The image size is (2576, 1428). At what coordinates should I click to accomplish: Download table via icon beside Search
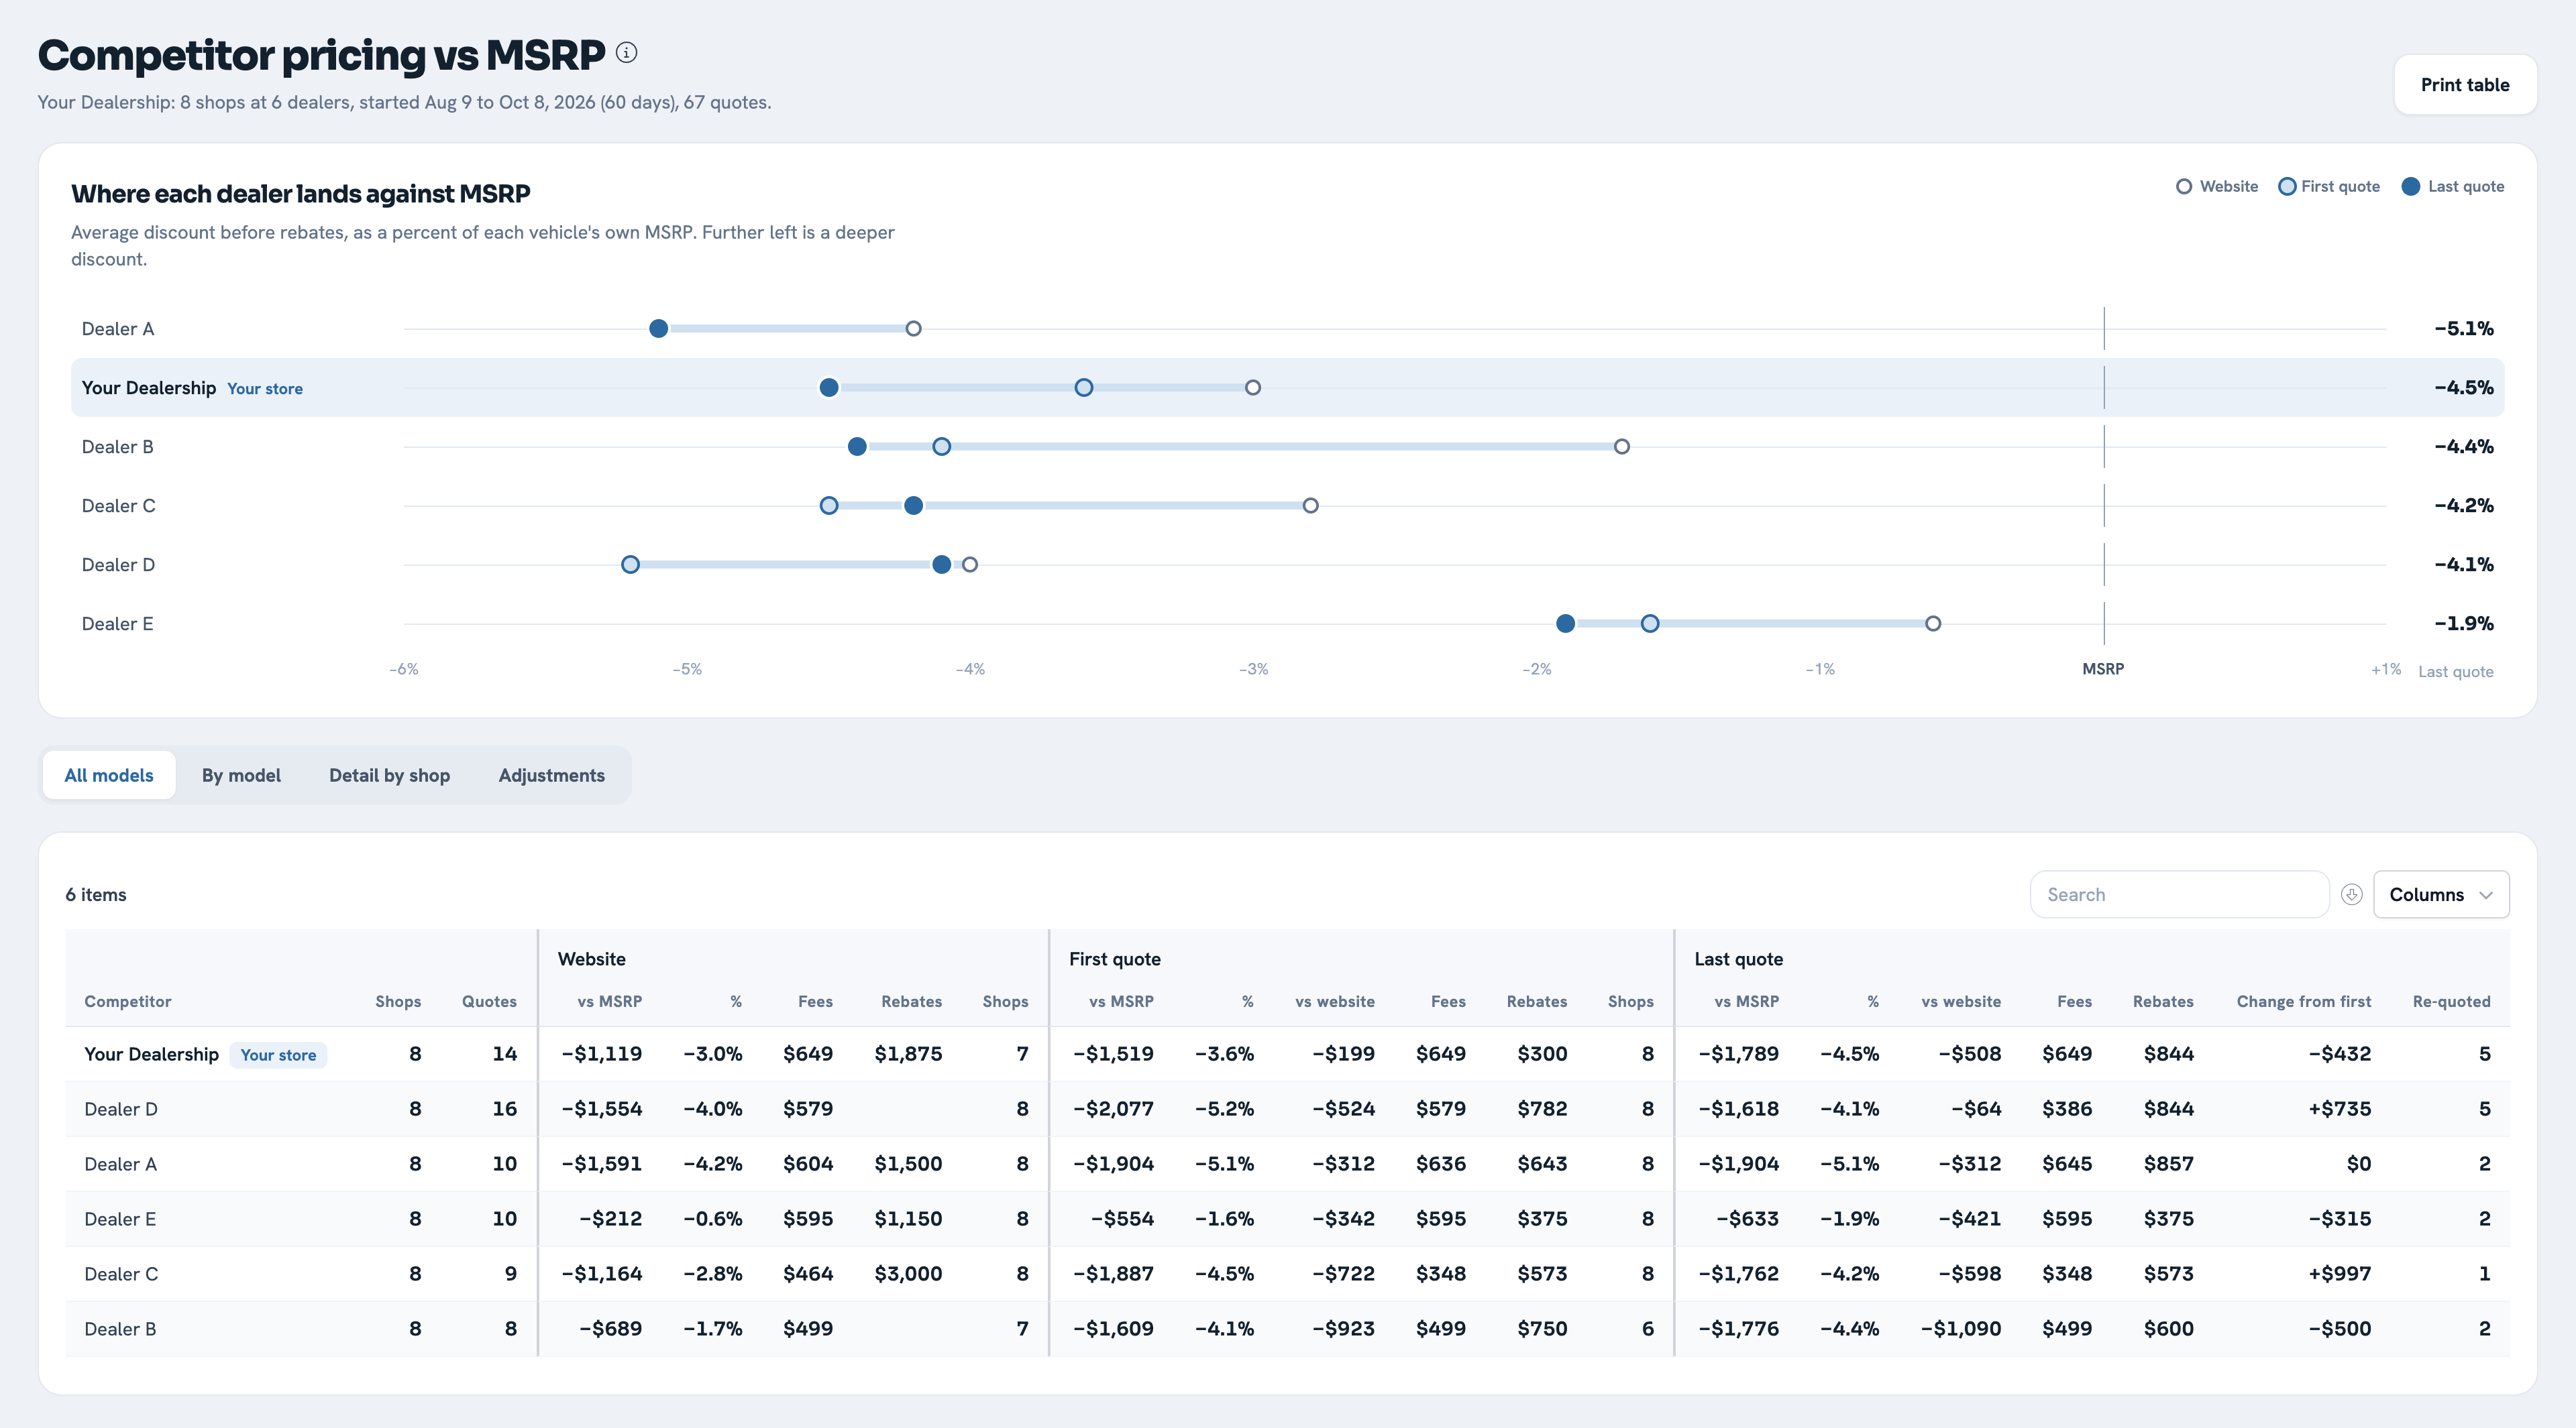[x=2351, y=894]
